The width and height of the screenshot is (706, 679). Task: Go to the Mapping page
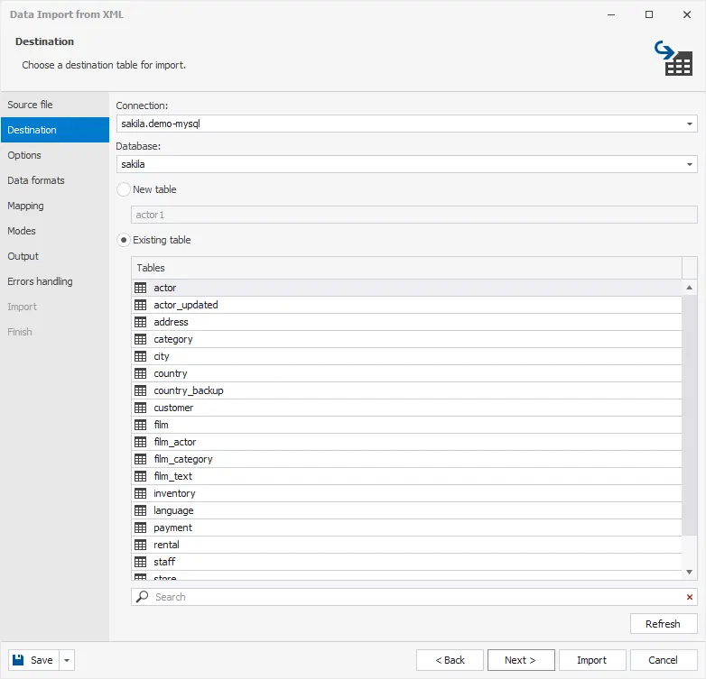(25, 206)
